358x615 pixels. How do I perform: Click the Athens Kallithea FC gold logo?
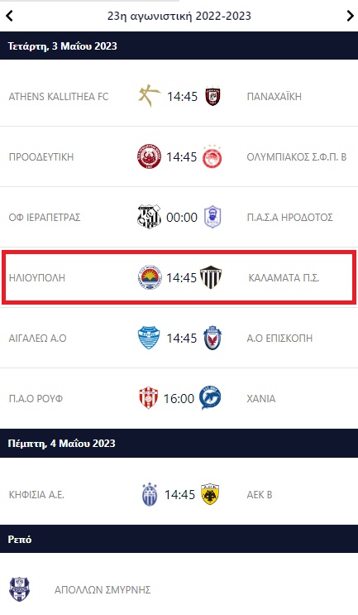[x=149, y=96]
